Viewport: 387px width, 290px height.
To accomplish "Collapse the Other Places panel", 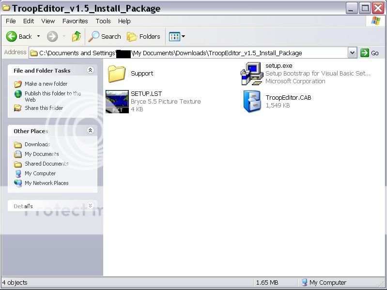I will coord(90,131).
